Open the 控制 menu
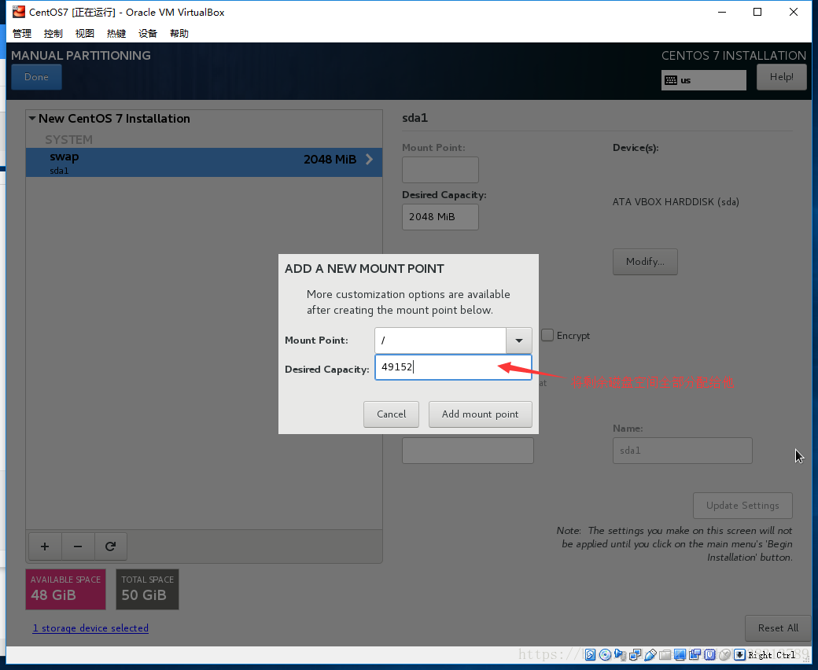The width and height of the screenshot is (818, 670). [x=53, y=33]
